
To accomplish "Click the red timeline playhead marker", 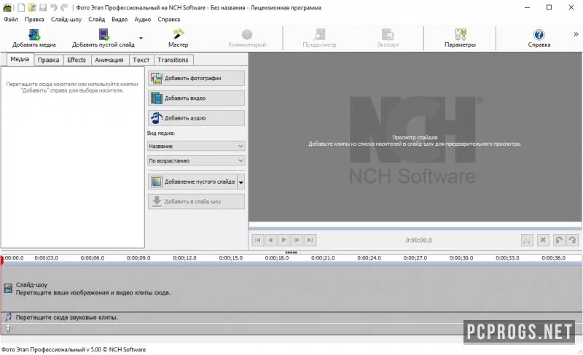I will 2,260.
